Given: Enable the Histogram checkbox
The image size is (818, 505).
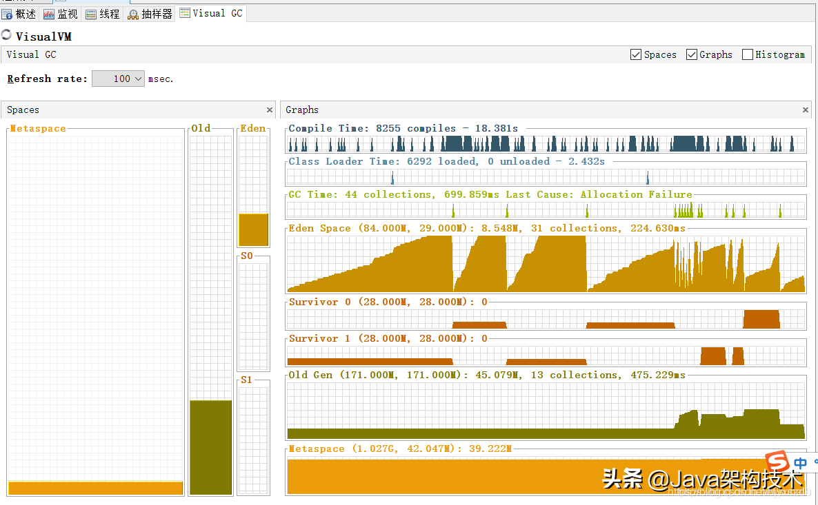Looking at the screenshot, I should [747, 54].
